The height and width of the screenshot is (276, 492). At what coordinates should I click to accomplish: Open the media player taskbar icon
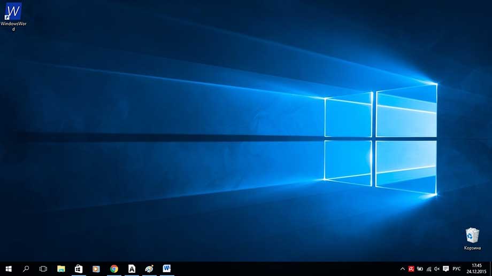click(x=96, y=269)
